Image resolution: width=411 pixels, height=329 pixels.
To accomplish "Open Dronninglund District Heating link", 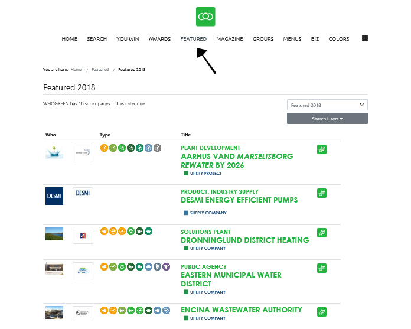I will click(245, 240).
